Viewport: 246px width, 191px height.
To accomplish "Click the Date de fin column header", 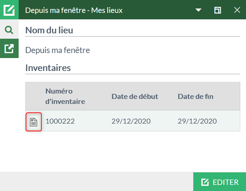I will click(x=195, y=96).
